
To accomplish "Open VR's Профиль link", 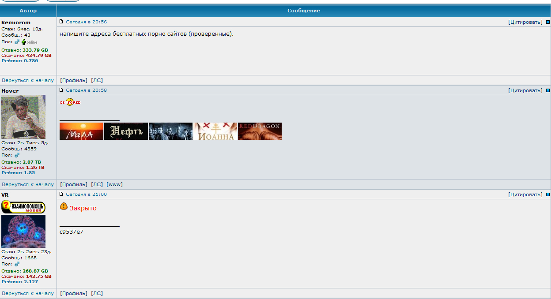I will pyautogui.click(x=74, y=293).
